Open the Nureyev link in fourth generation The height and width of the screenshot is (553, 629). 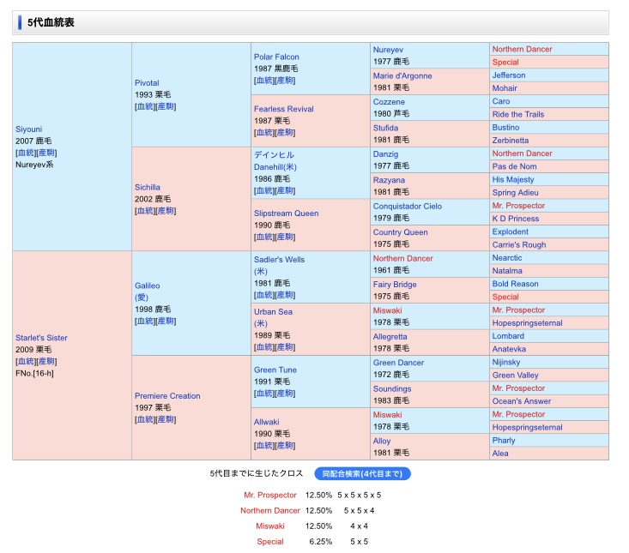tap(390, 50)
